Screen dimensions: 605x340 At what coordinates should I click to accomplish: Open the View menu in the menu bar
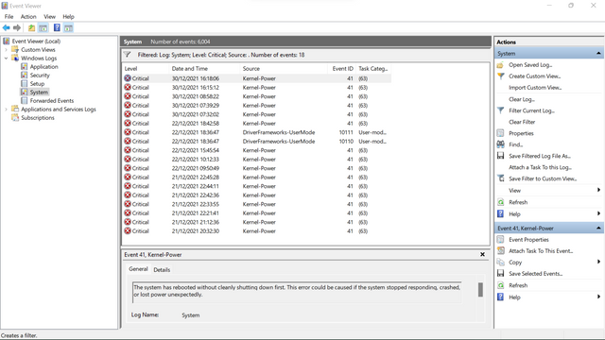click(49, 17)
